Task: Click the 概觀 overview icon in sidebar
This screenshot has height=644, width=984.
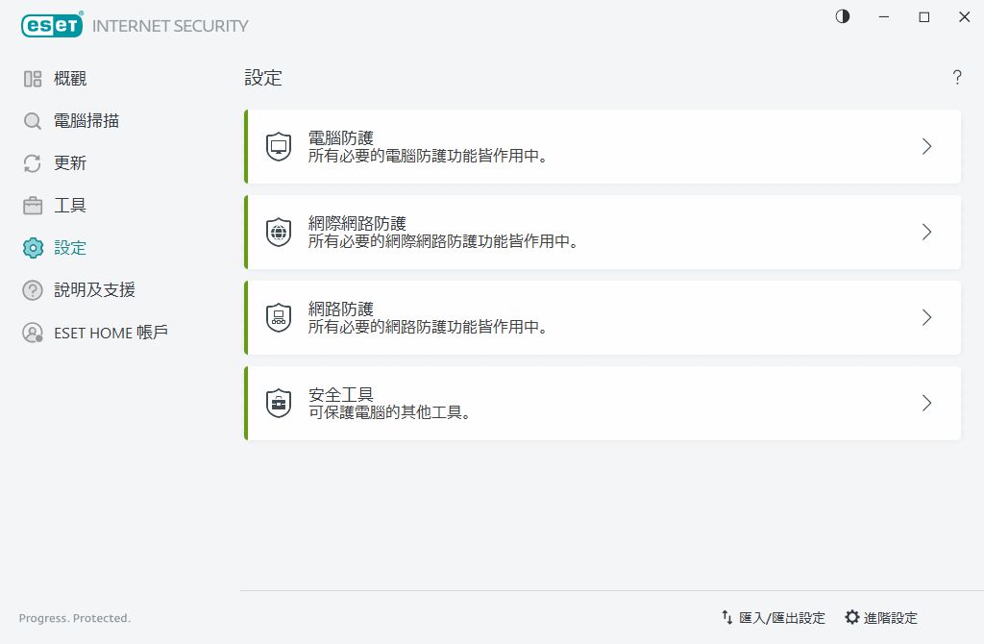Action: click(x=32, y=78)
